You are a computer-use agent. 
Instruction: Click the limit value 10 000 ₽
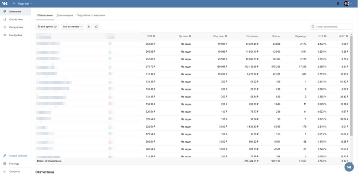click(222, 74)
